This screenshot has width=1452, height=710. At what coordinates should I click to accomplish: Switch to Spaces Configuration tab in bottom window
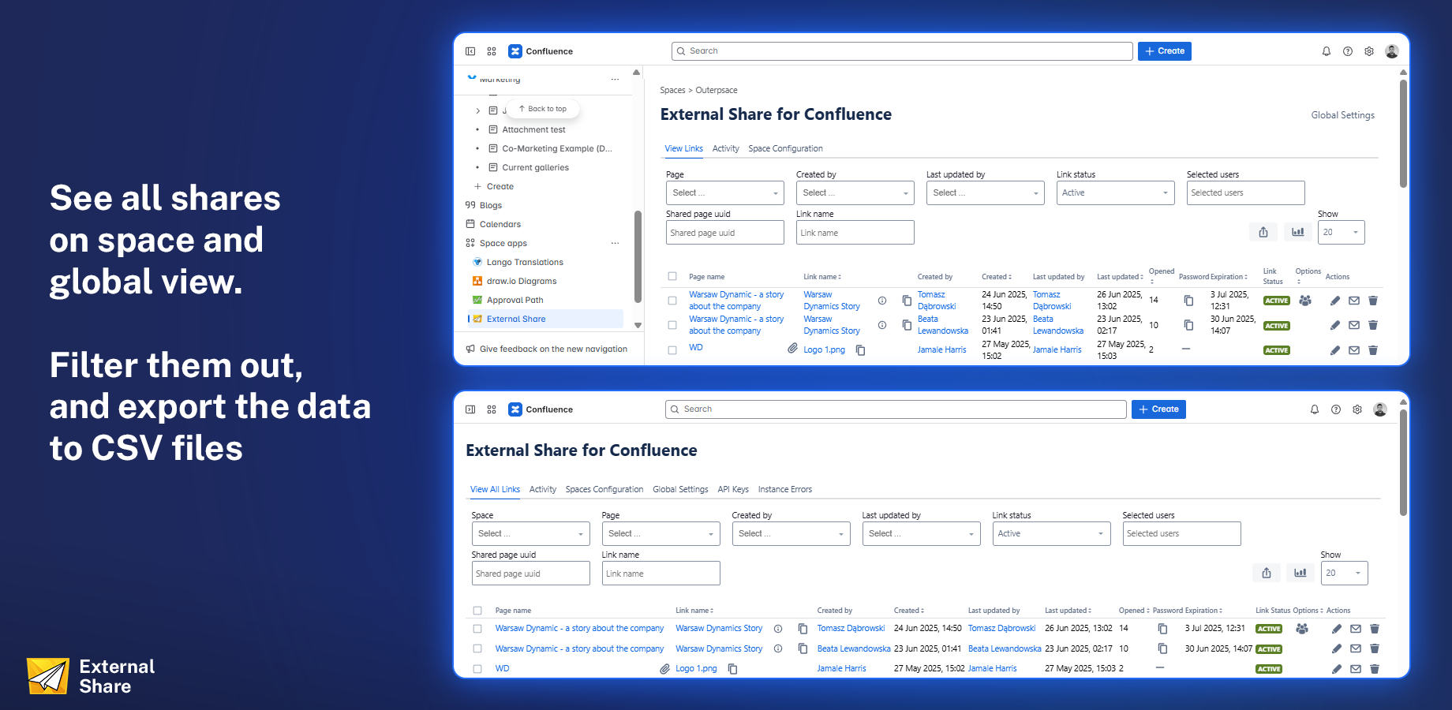(604, 489)
